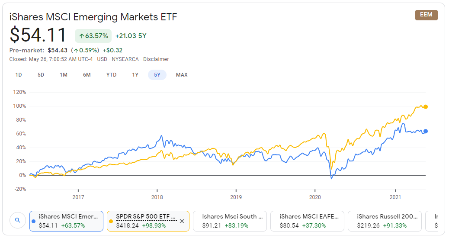Screen dimensions: 449x238
Task: Click the 0% y-axis label
Action: (x=22, y=175)
